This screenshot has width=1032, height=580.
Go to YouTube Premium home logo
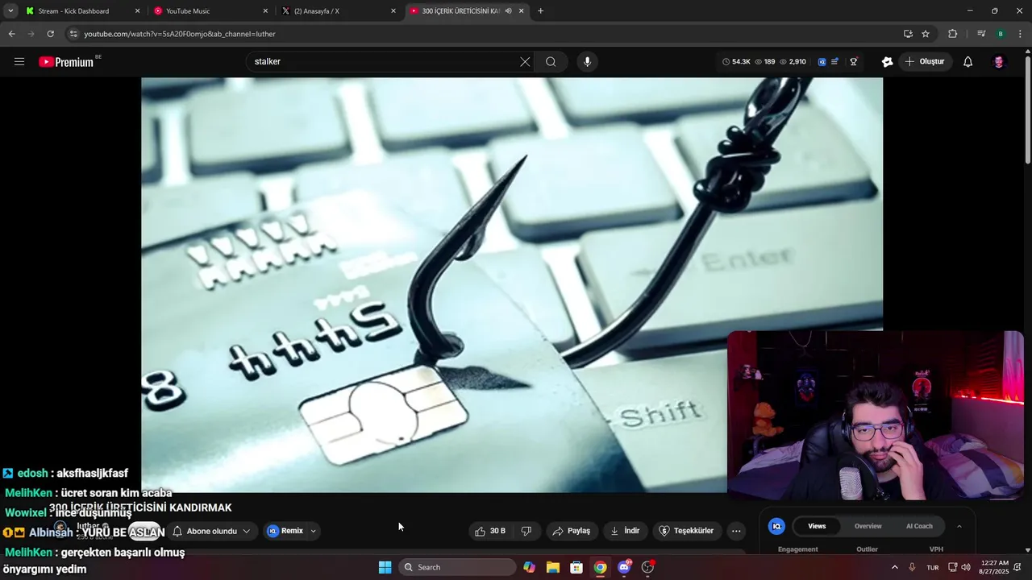pos(66,62)
